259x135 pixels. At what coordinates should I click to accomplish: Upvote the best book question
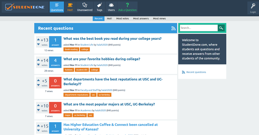tap(38, 39)
